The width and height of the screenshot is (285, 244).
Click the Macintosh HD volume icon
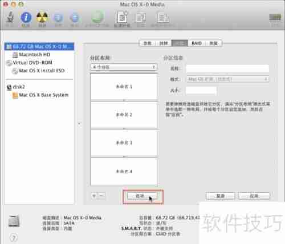coord(15,55)
